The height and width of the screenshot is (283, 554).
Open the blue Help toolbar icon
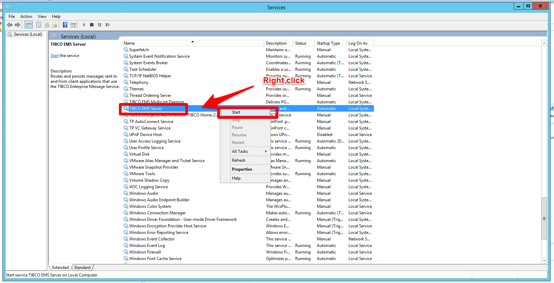point(65,25)
